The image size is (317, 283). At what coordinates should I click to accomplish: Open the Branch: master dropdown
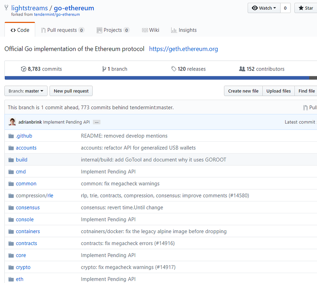coord(26,91)
